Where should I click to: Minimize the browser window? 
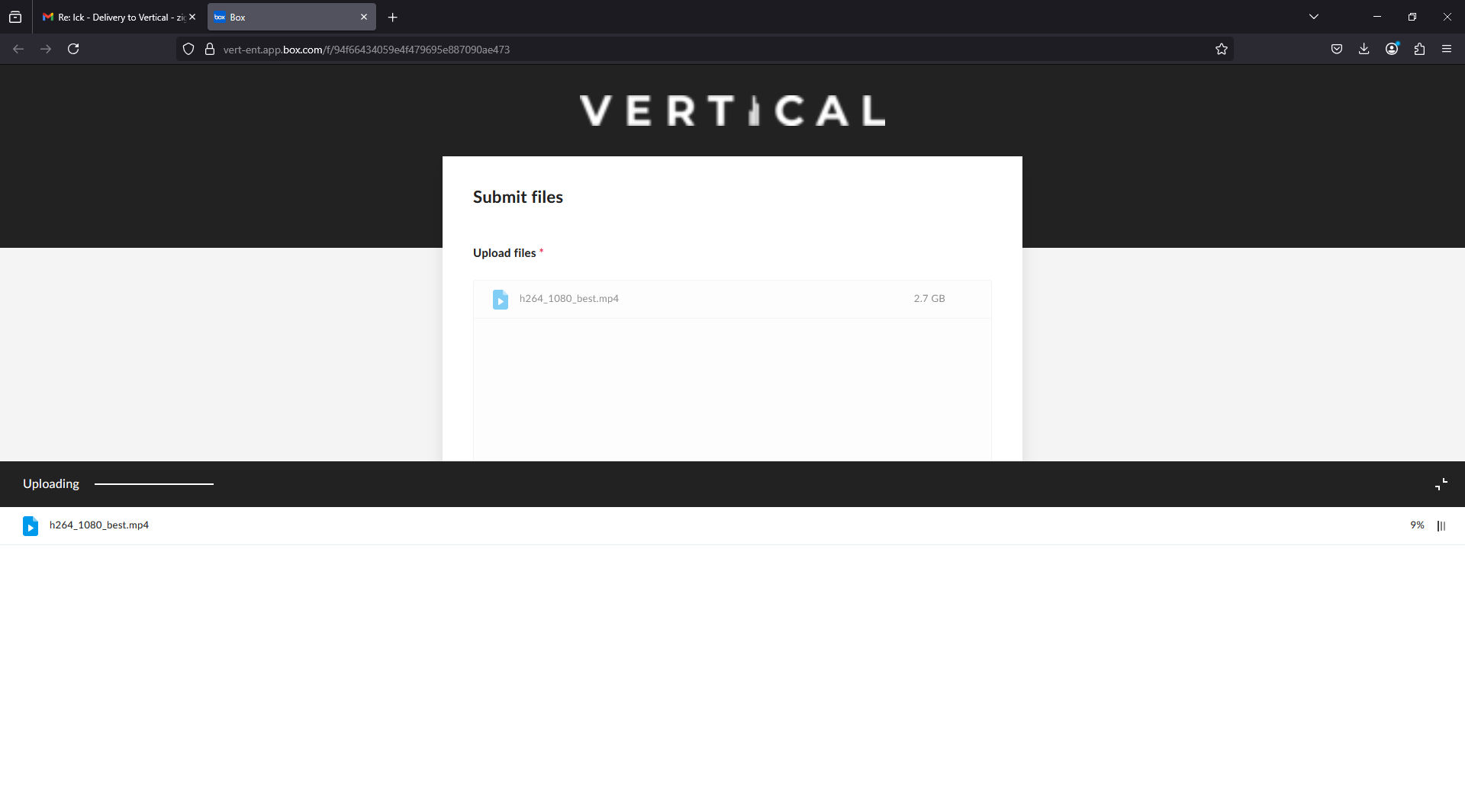[1377, 17]
